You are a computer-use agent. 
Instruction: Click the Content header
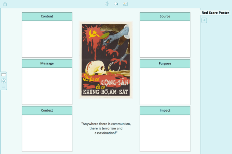coord(47,16)
